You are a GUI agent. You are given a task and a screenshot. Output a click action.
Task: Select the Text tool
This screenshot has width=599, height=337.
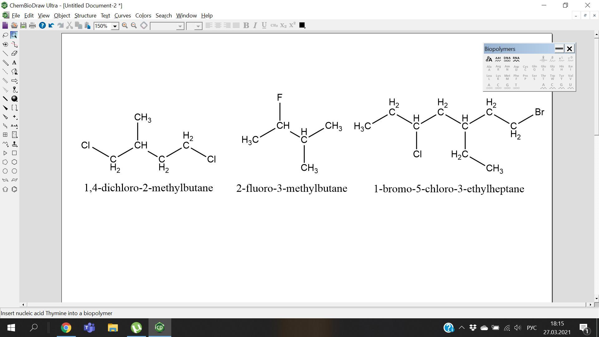pos(14,62)
